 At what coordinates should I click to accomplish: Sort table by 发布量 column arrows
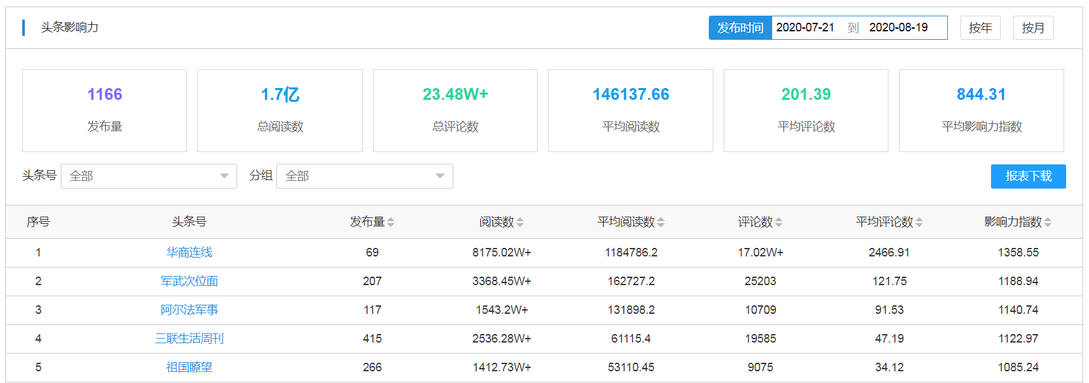391,222
